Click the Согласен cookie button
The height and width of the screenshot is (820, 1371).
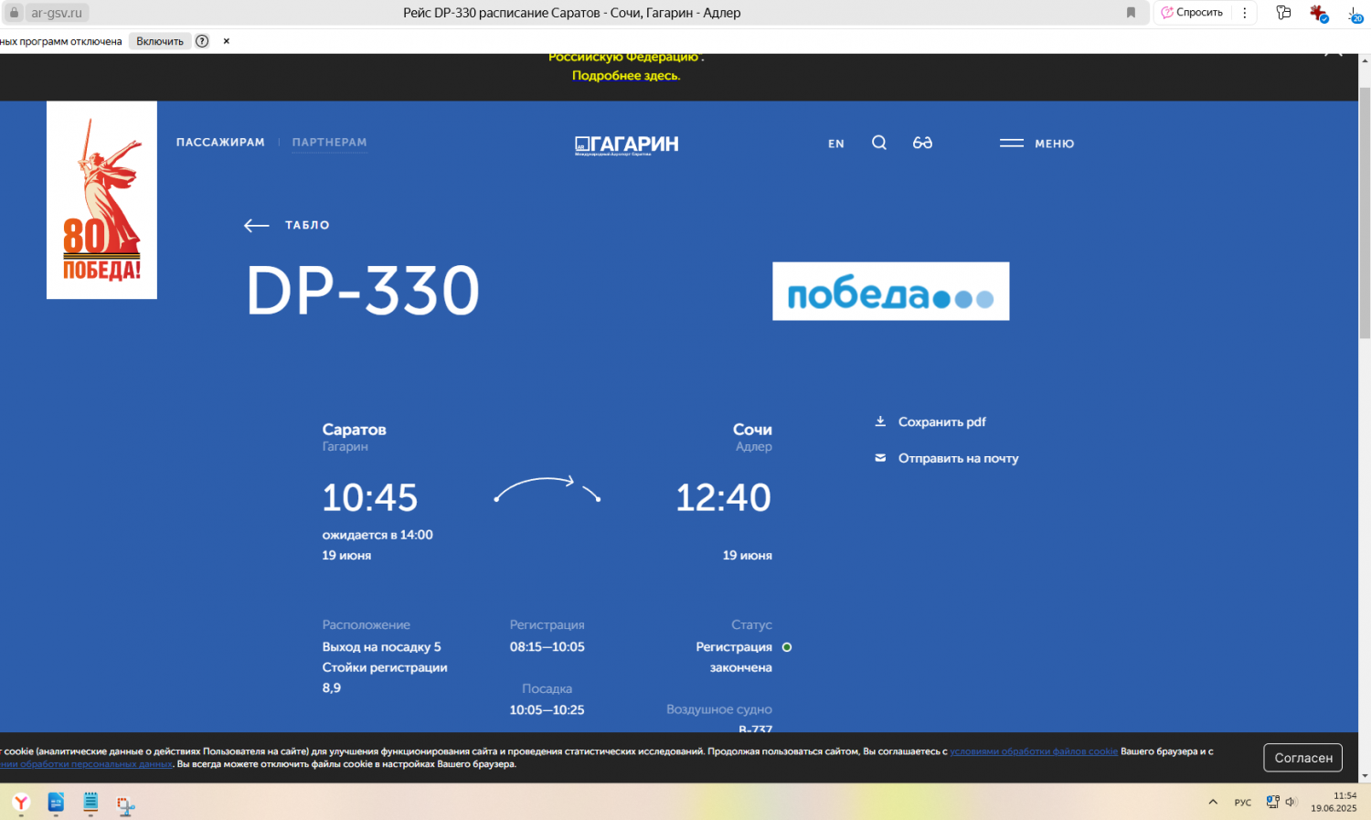1302,758
